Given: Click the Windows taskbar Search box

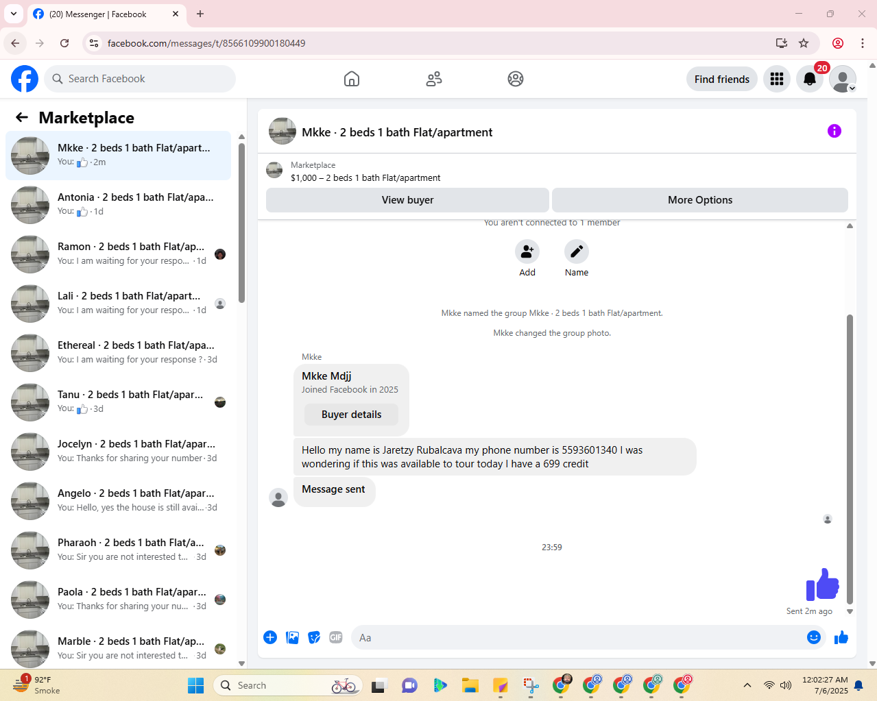Looking at the screenshot, I should click(288, 685).
